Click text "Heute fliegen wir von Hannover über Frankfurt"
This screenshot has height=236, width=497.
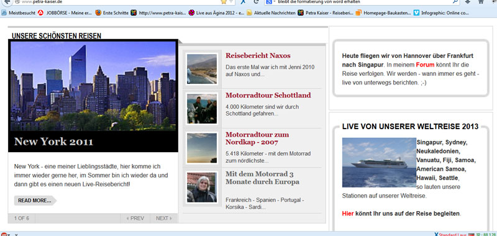tap(408, 56)
